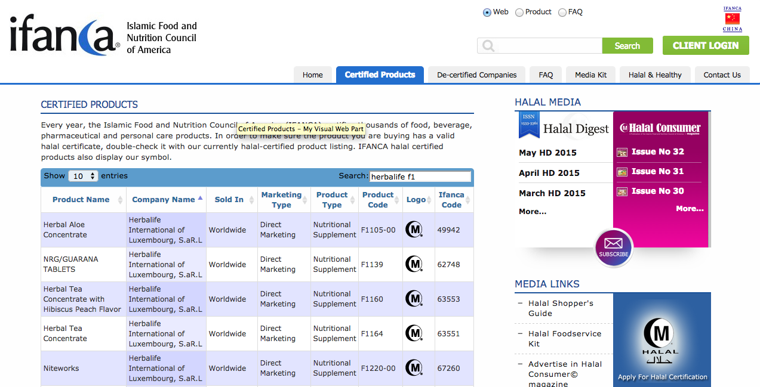The height and width of the screenshot is (387, 760).
Task: Select the Product search radio button
Action: pyautogui.click(x=519, y=12)
